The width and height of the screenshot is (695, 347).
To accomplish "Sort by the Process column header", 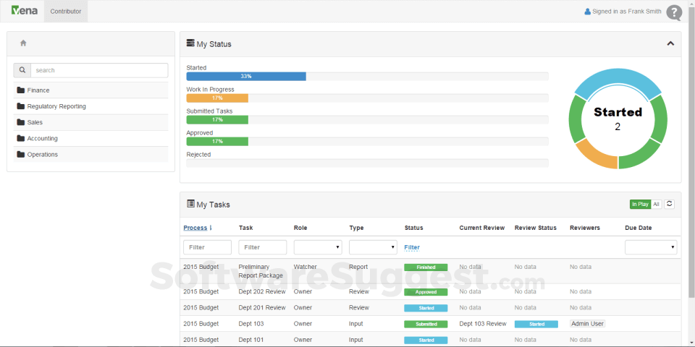I will coord(195,228).
